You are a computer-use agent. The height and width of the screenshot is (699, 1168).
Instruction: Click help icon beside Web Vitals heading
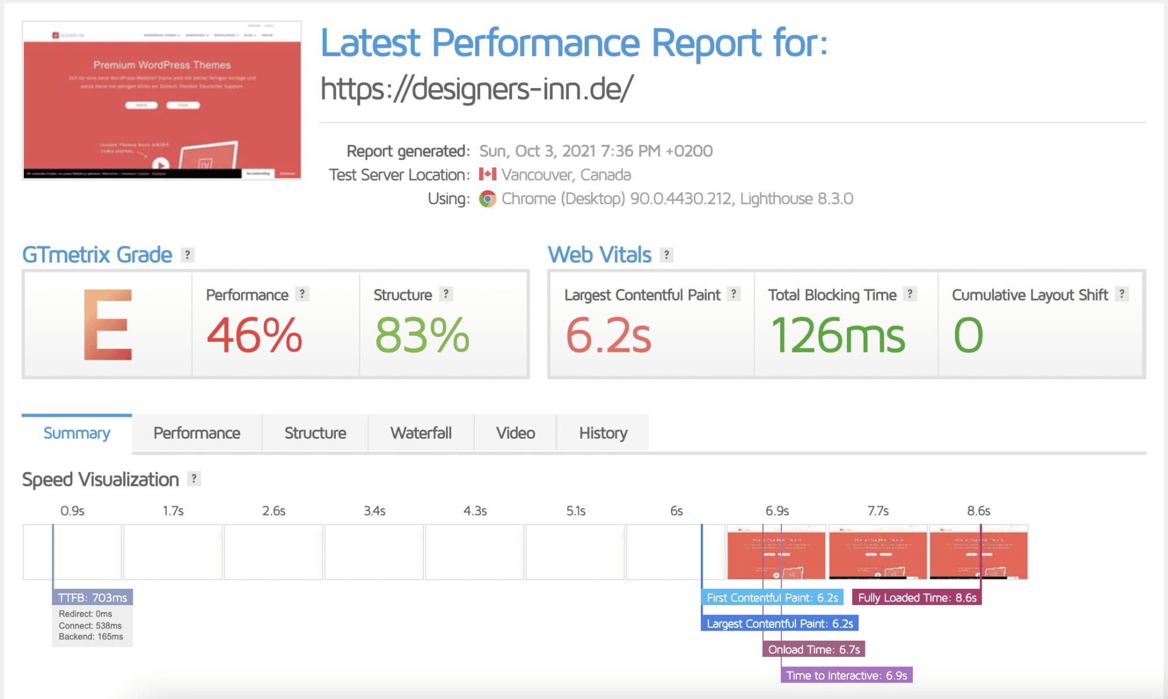pyautogui.click(x=666, y=255)
